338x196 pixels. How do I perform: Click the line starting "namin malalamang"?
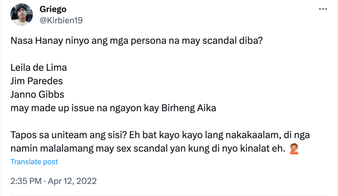(x=147, y=149)
